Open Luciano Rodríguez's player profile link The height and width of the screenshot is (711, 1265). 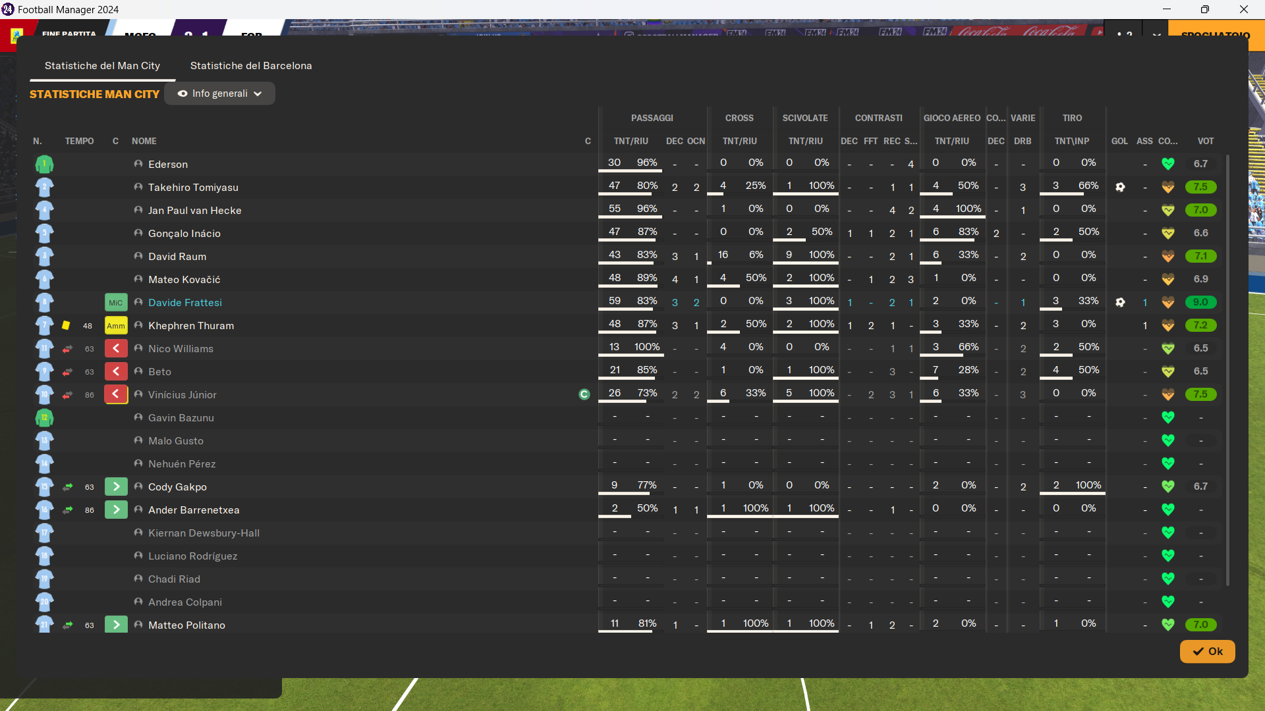pos(192,556)
